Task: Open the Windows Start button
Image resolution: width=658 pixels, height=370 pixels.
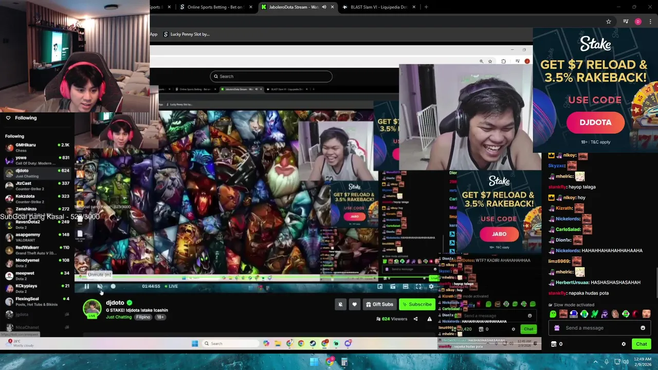Action: click(x=314, y=362)
